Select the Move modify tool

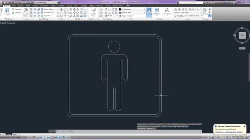[x=78, y=9]
